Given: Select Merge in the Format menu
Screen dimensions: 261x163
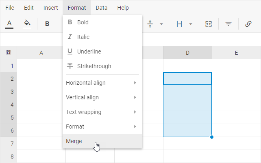Looking at the screenshot, I should [x=102, y=141].
